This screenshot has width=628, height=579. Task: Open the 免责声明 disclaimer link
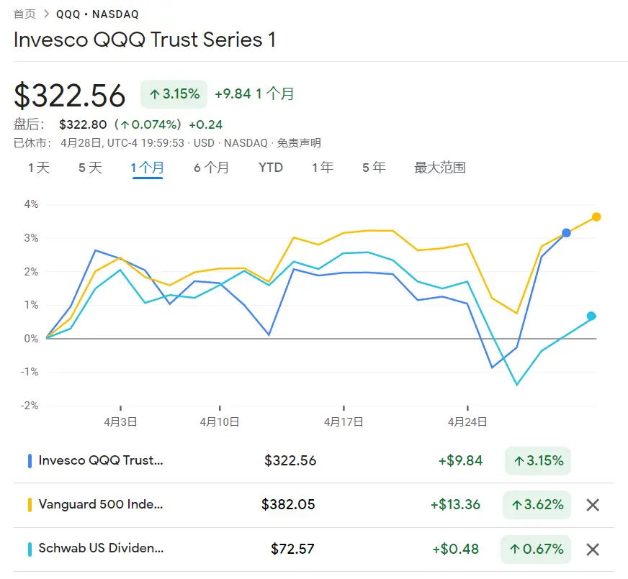click(299, 142)
